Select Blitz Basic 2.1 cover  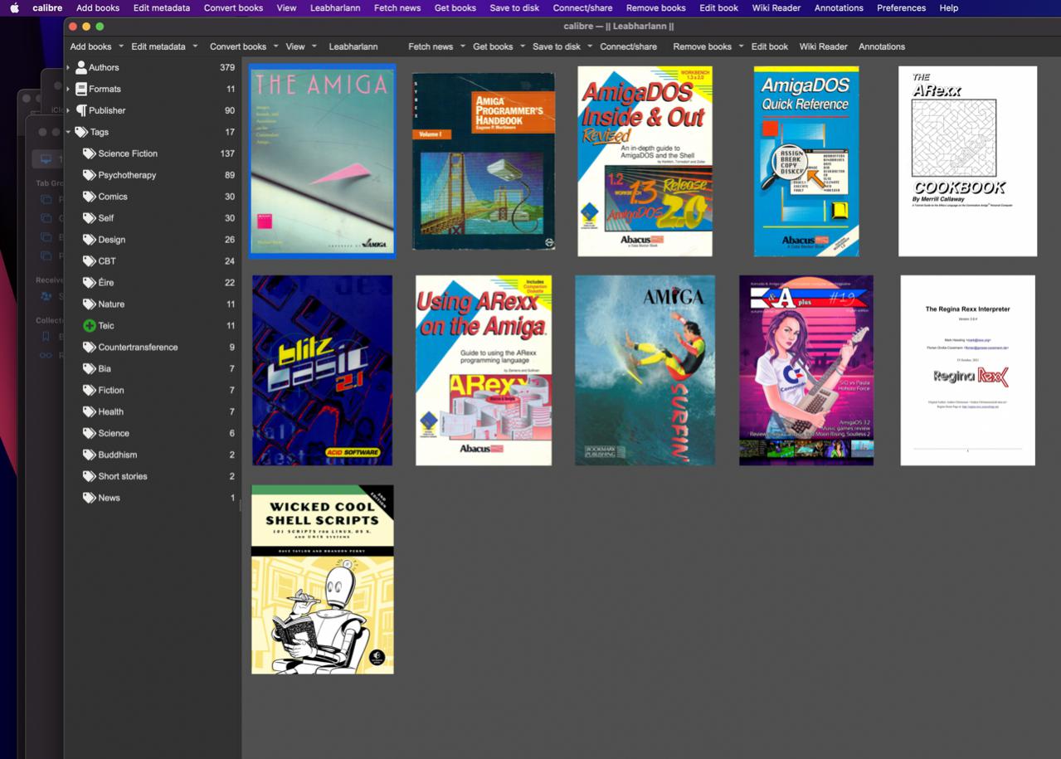coord(323,370)
